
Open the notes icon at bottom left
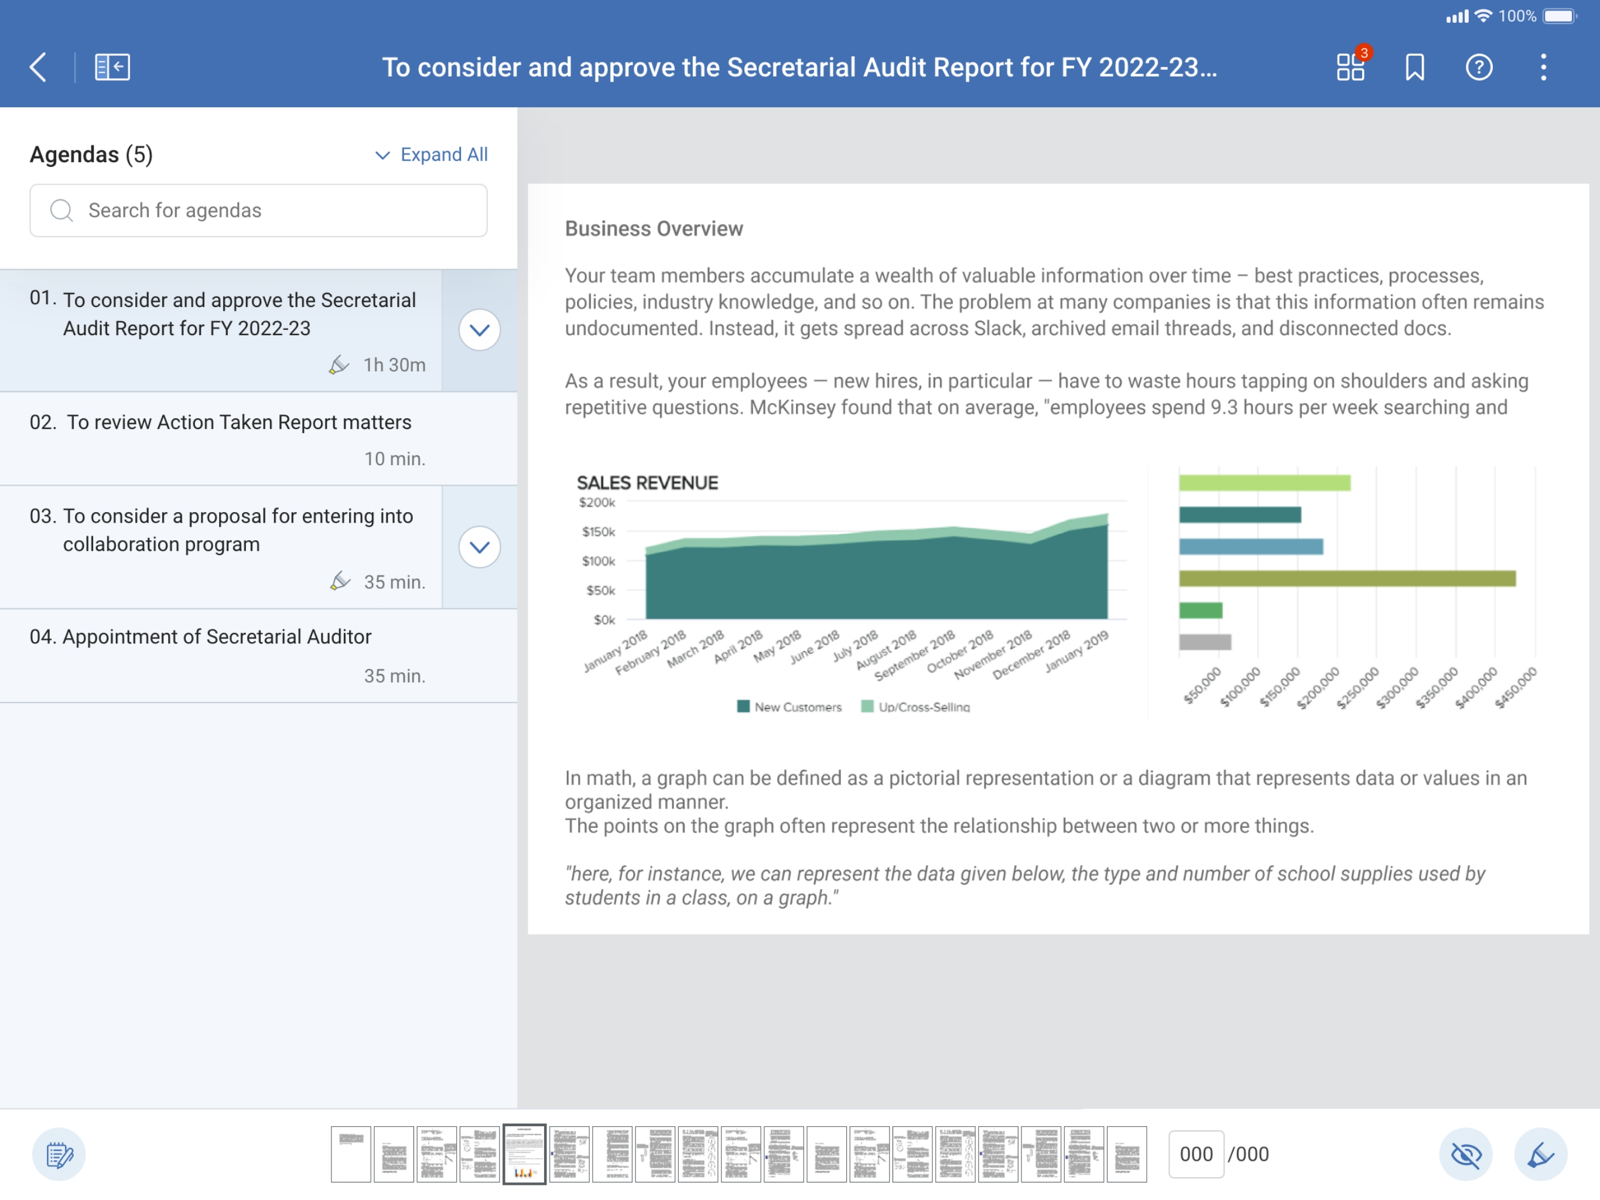(59, 1154)
